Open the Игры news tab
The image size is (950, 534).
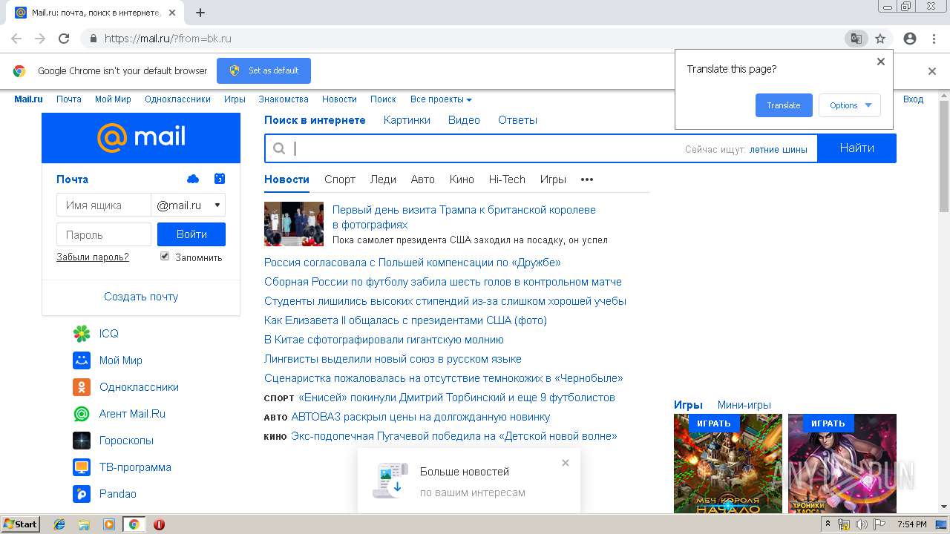(553, 179)
